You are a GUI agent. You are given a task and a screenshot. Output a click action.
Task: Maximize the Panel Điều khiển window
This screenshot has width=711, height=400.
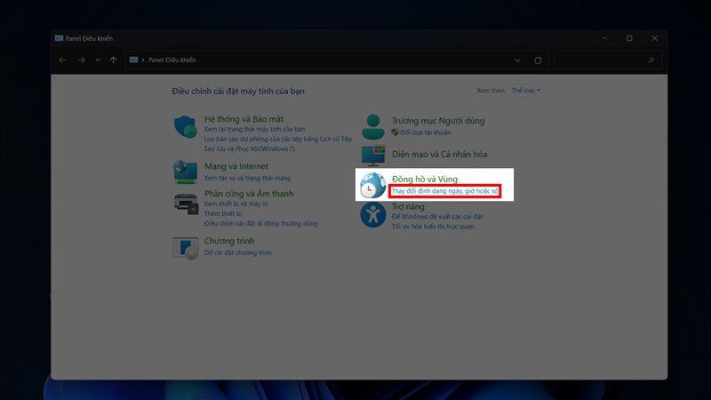(x=629, y=38)
